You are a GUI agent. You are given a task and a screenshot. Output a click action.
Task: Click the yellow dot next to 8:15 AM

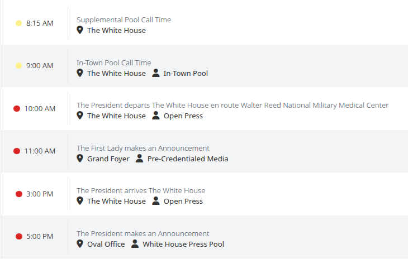click(x=18, y=23)
